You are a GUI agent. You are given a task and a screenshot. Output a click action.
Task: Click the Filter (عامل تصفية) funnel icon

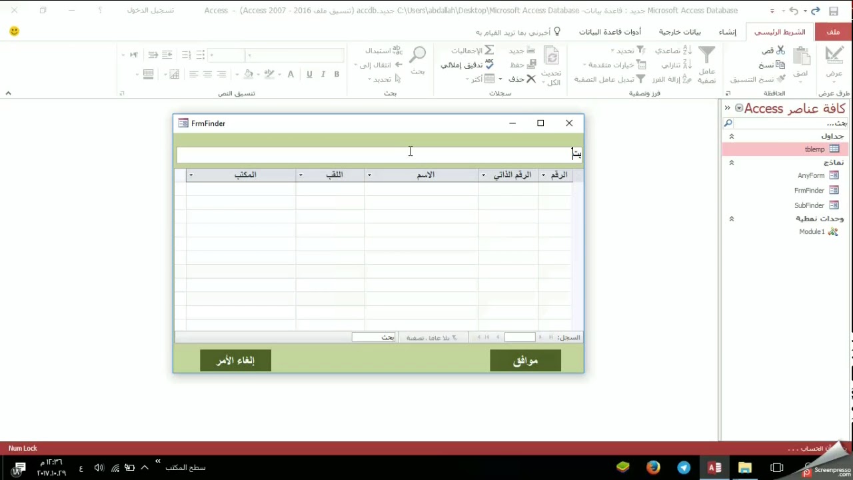tap(707, 55)
